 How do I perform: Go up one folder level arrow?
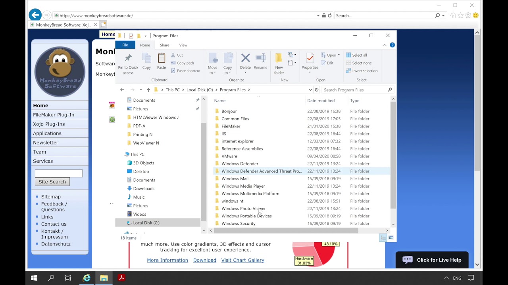(148, 90)
